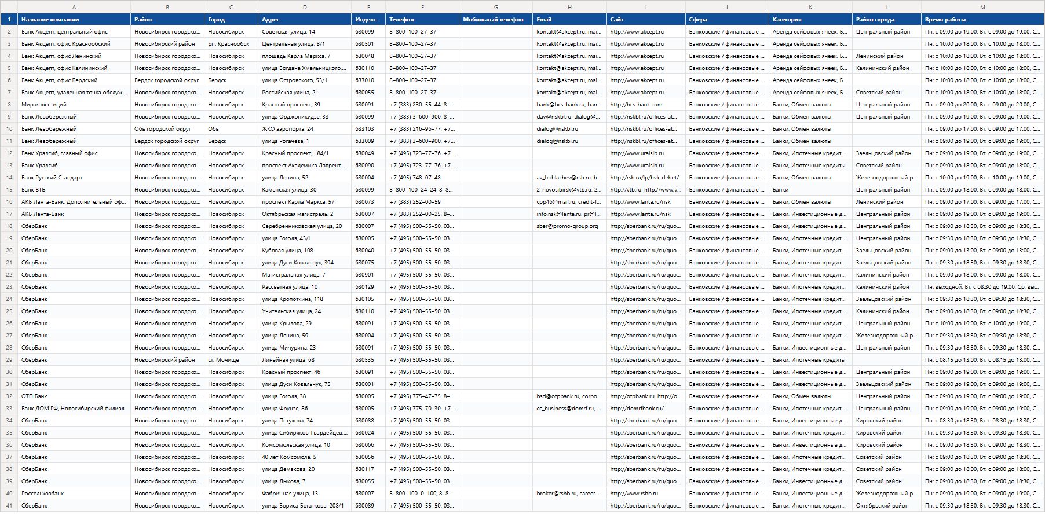
Task: Select the 'Банк ВТБ' cell
Action: coord(74,190)
